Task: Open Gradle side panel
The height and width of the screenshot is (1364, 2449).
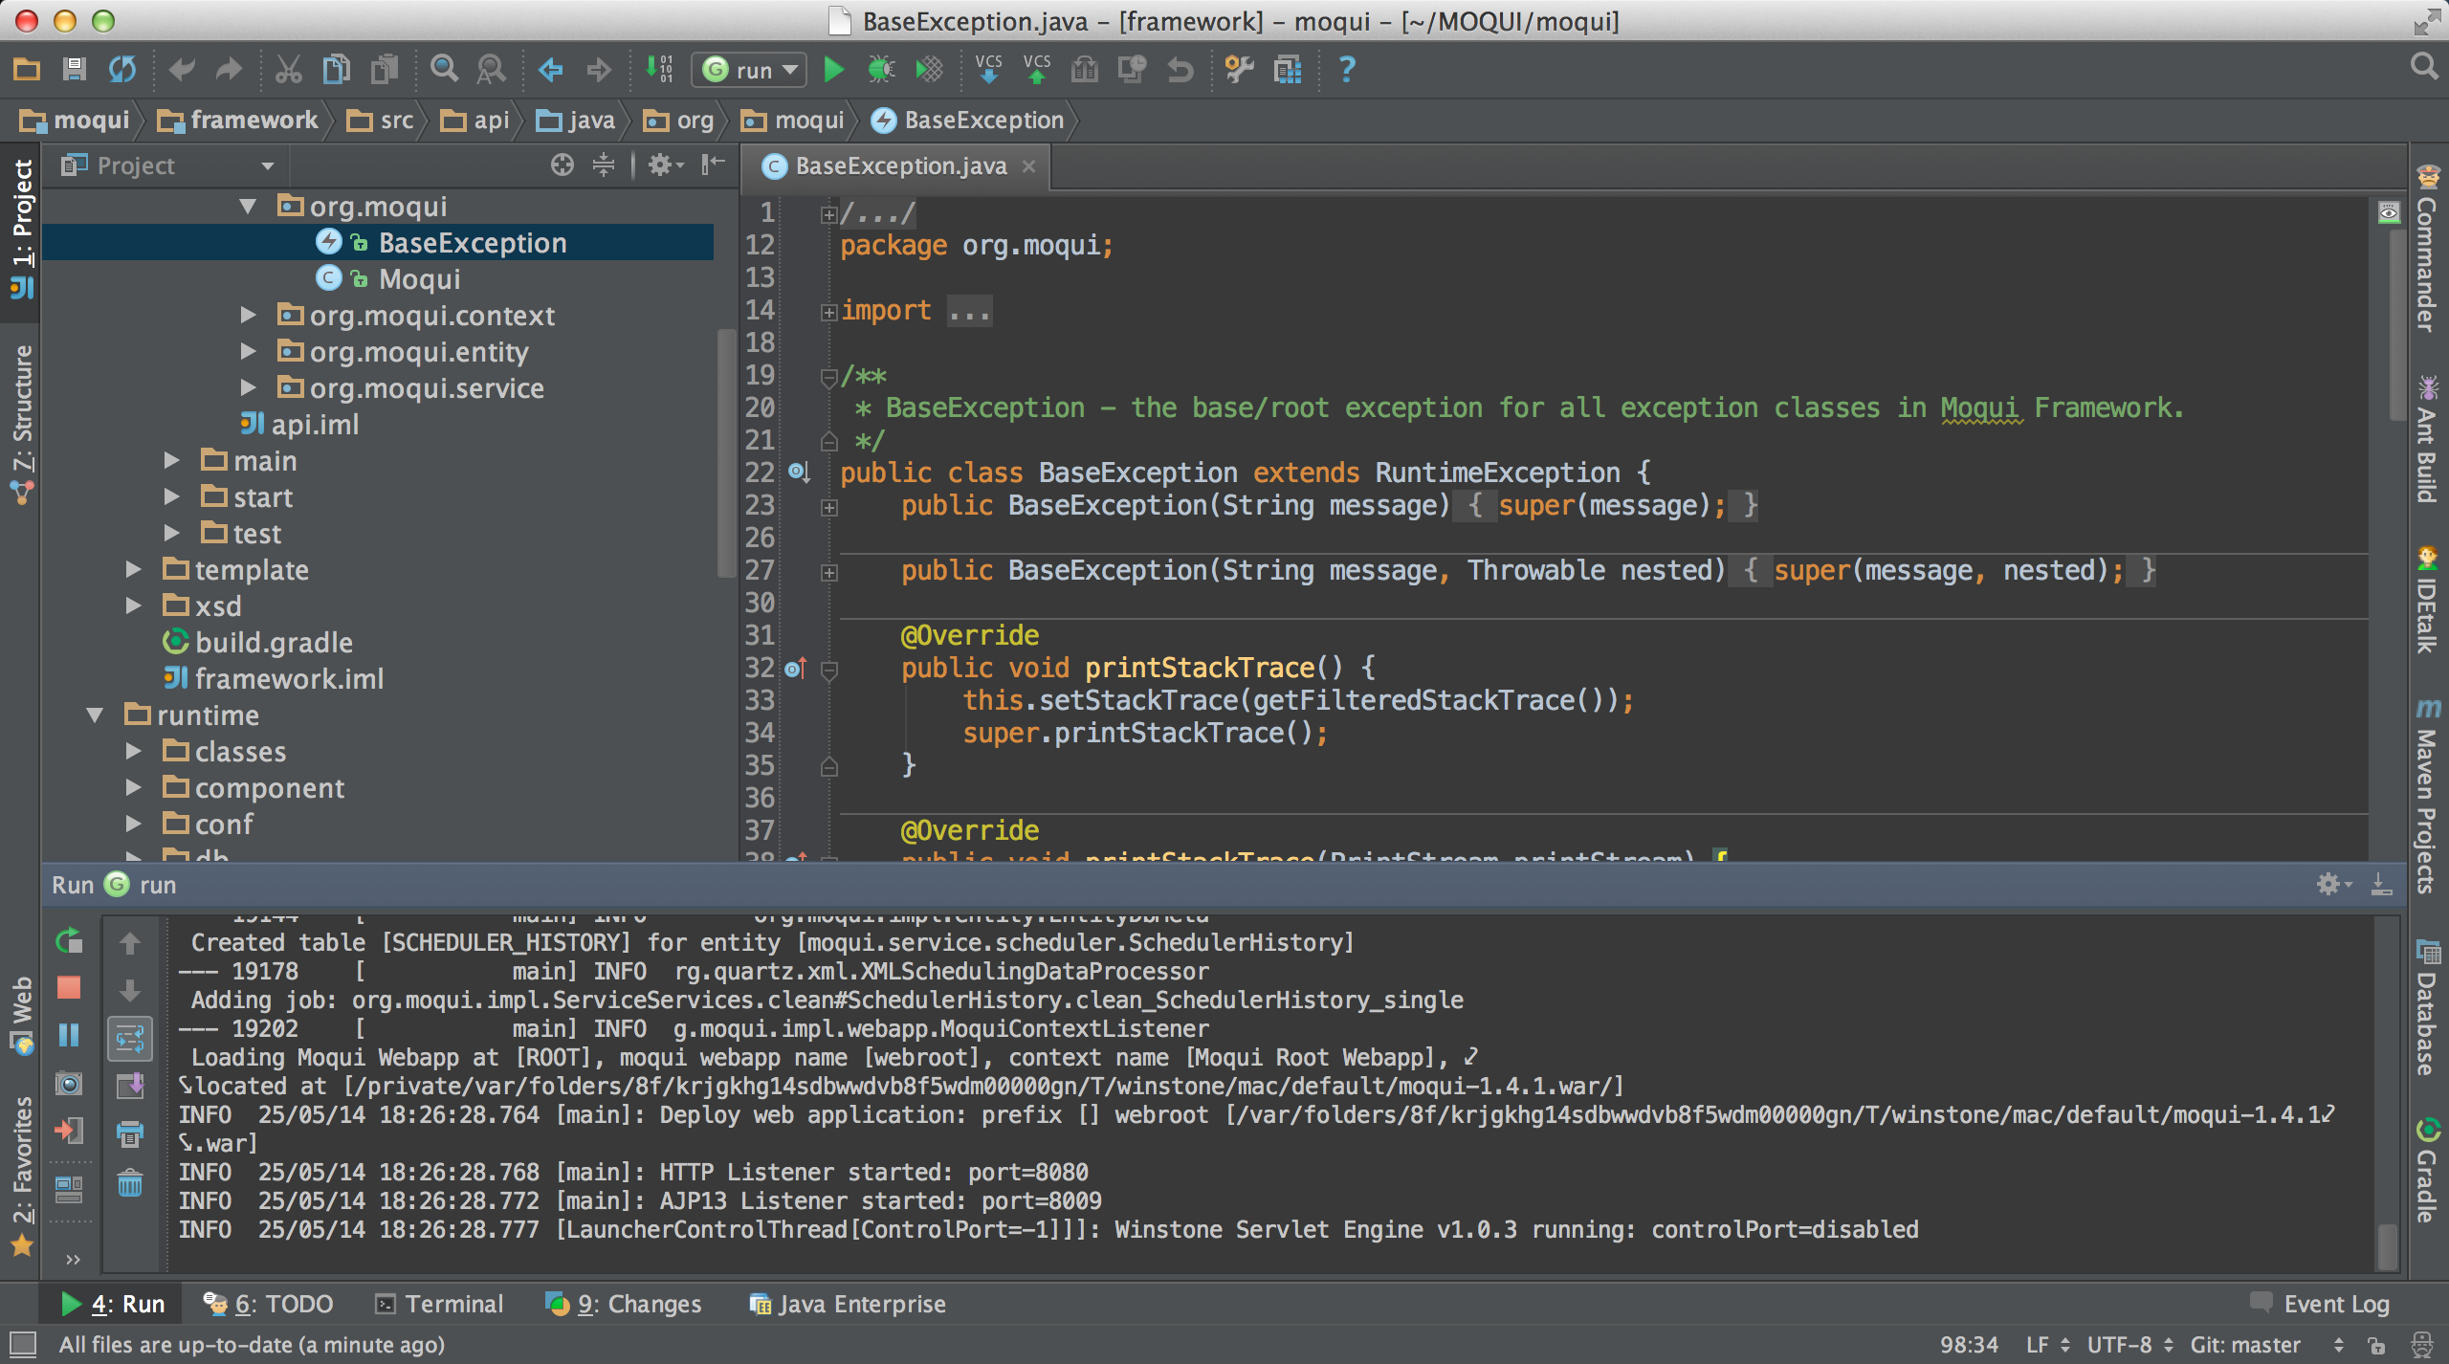Action: [2428, 1171]
